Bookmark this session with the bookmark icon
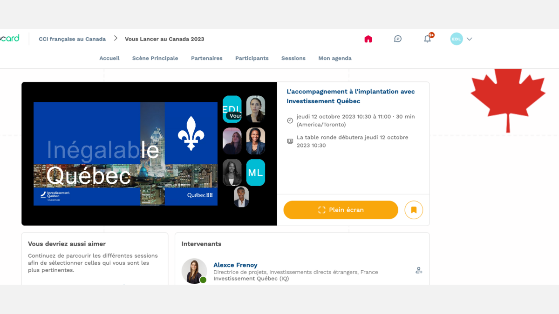The height and width of the screenshot is (314, 559). (414, 210)
